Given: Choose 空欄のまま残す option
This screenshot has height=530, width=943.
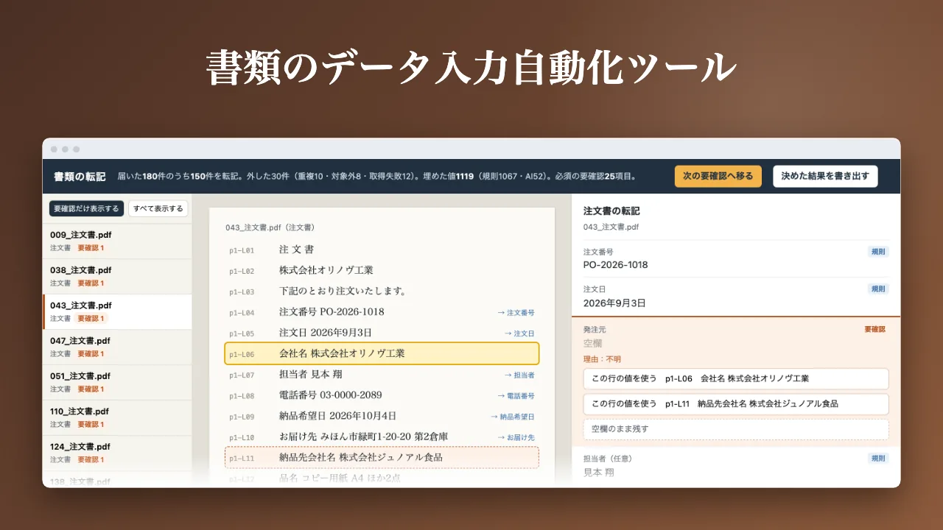Looking at the screenshot, I should point(736,429).
